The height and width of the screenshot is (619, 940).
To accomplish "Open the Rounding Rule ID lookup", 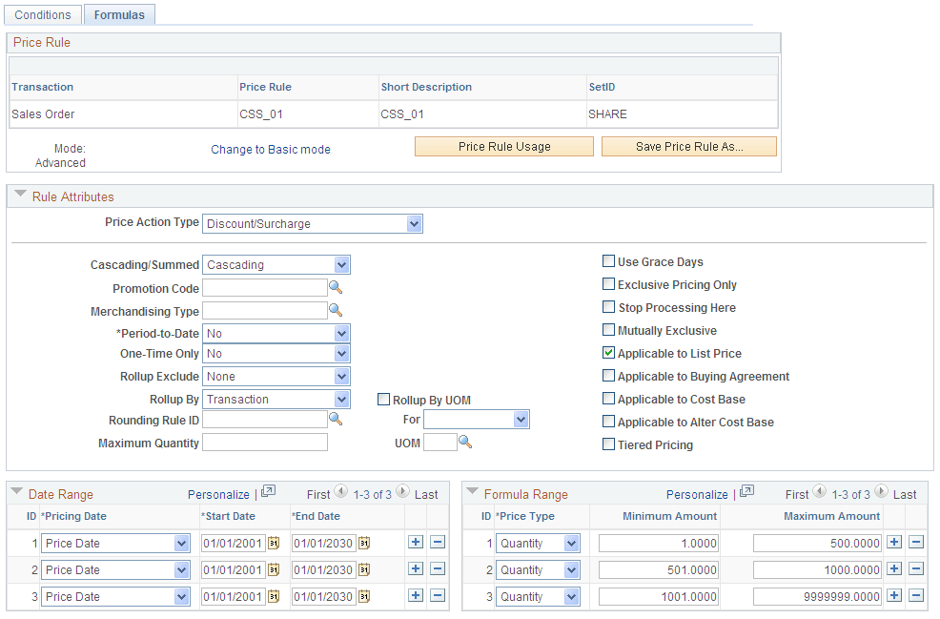I will pos(336,419).
